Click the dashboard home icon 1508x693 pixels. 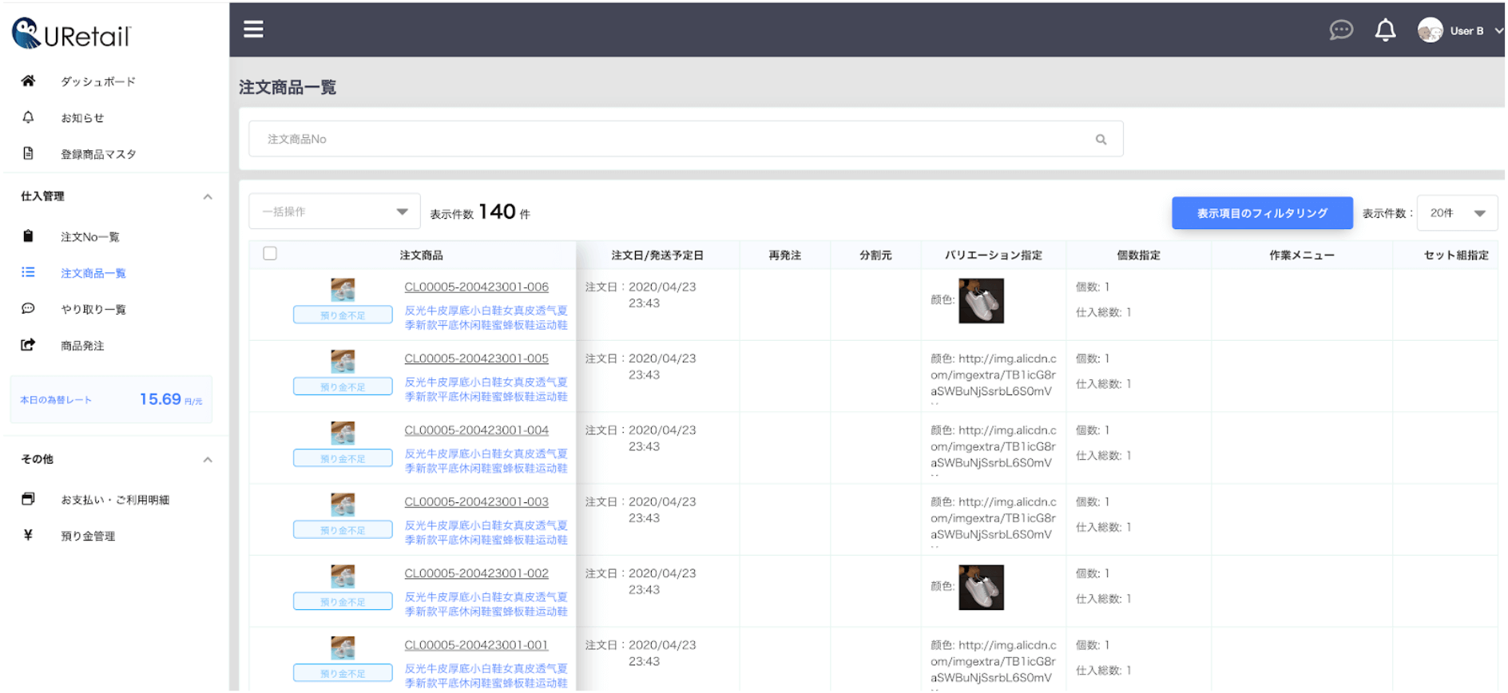[28, 81]
